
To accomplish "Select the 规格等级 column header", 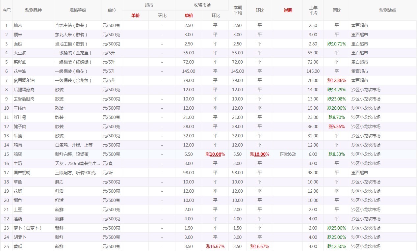I will 78,10.
